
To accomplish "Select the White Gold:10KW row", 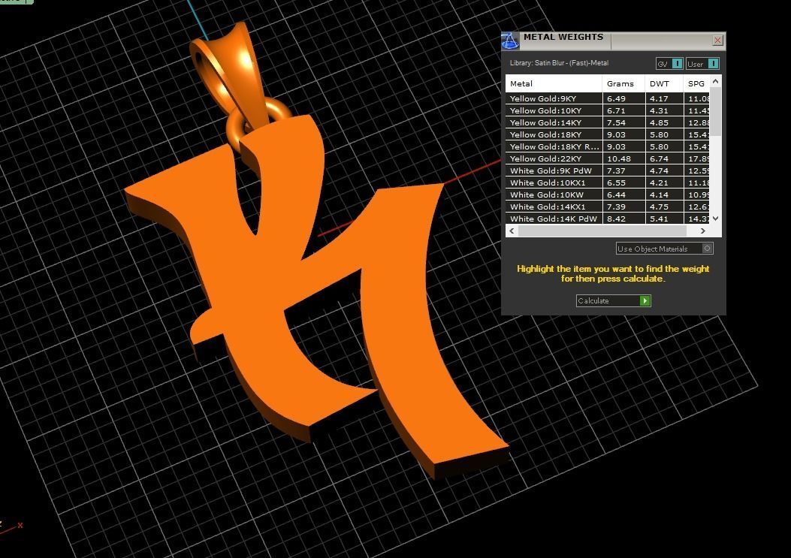I will coord(608,195).
